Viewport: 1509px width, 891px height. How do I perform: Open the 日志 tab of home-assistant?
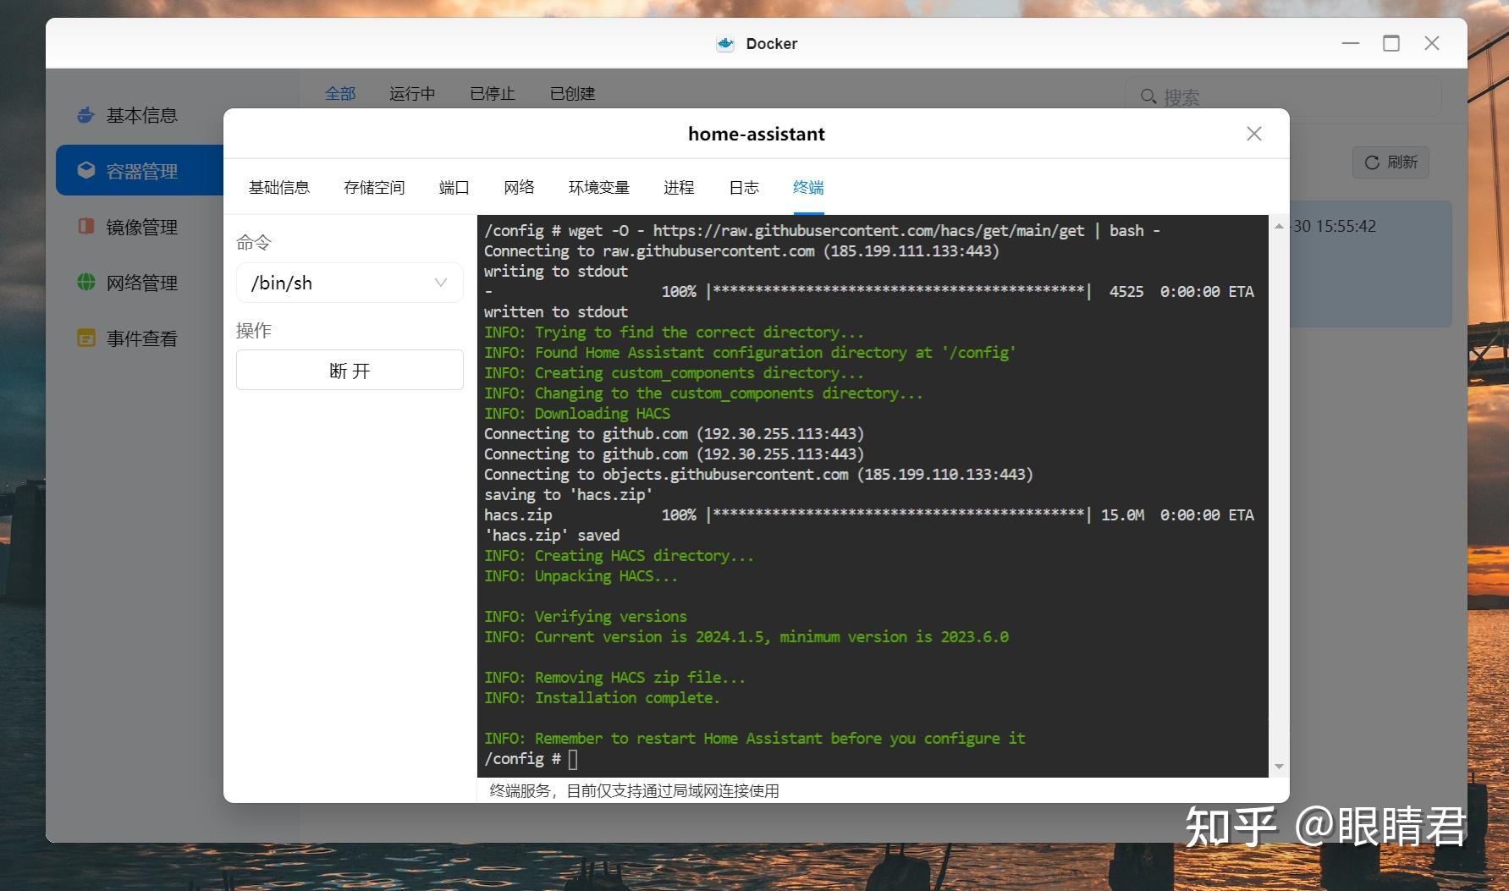(x=742, y=187)
